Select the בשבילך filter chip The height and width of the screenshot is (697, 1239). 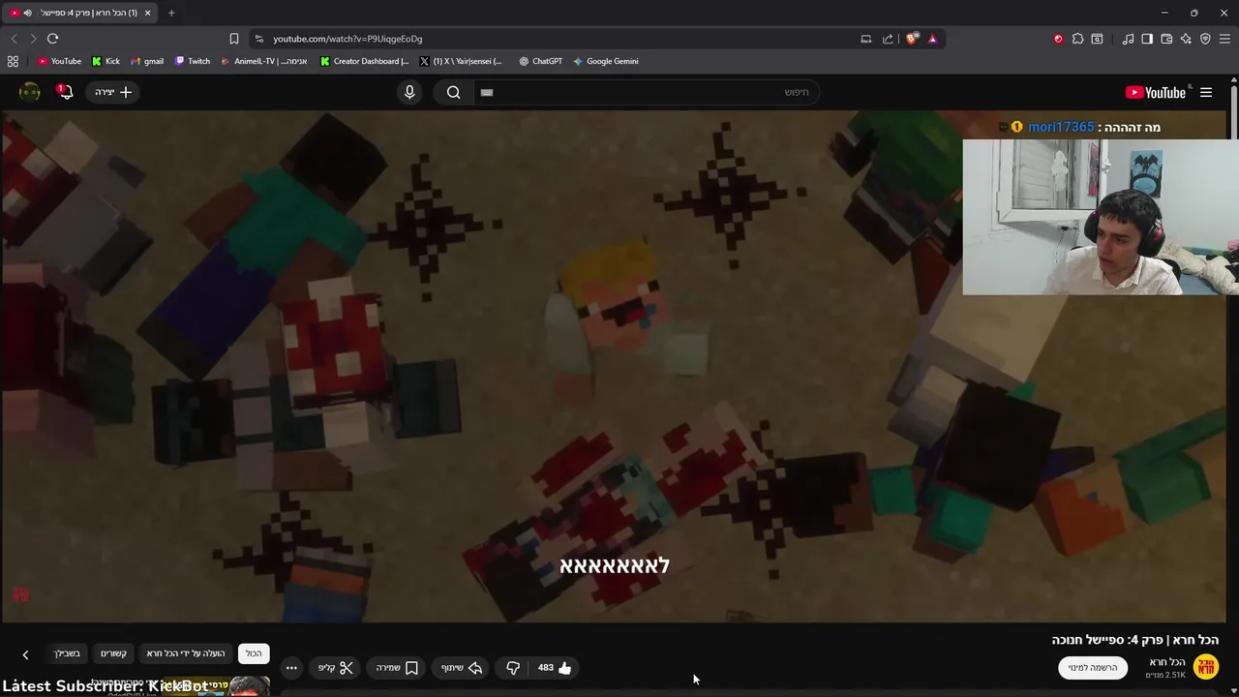click(68, 653)
